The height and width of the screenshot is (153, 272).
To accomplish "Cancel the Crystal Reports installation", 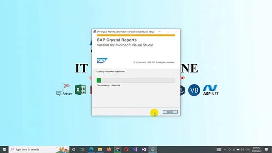I will click(x=170, y=112).
